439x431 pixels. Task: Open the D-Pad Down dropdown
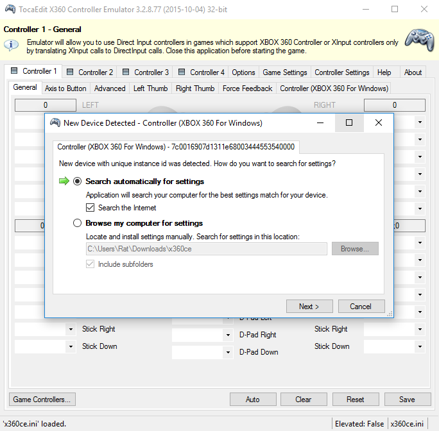tap(228, 352)
